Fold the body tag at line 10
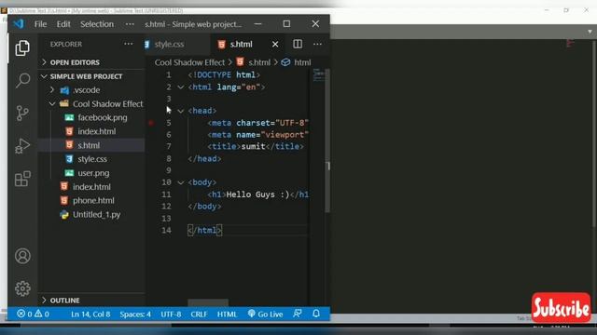This screenshot has height=335, width=597. (181, 182)
